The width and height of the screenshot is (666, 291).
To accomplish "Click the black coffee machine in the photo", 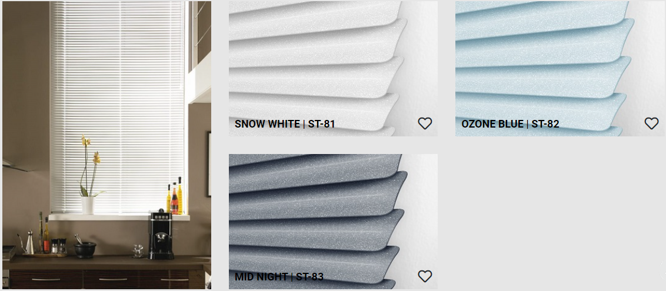I will (161, 235).
